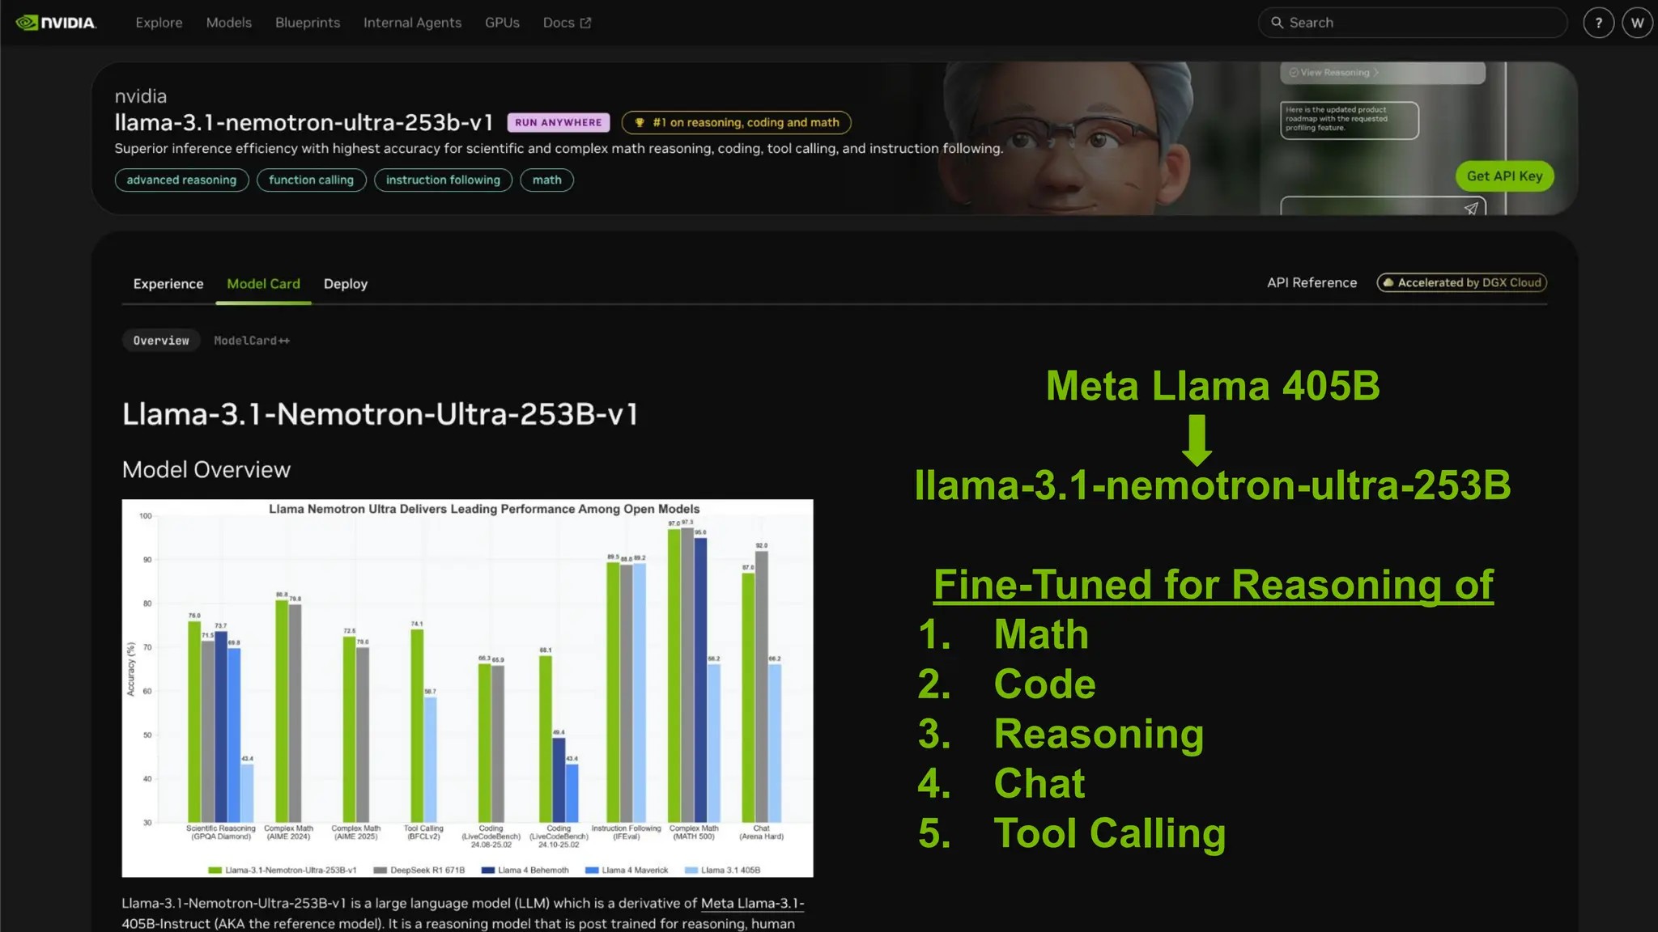Click the Scientific Reasoning (GPQA Diamond) axis label
The image size is (1658, 932).
pyautogui.click(x=220, y=832)
